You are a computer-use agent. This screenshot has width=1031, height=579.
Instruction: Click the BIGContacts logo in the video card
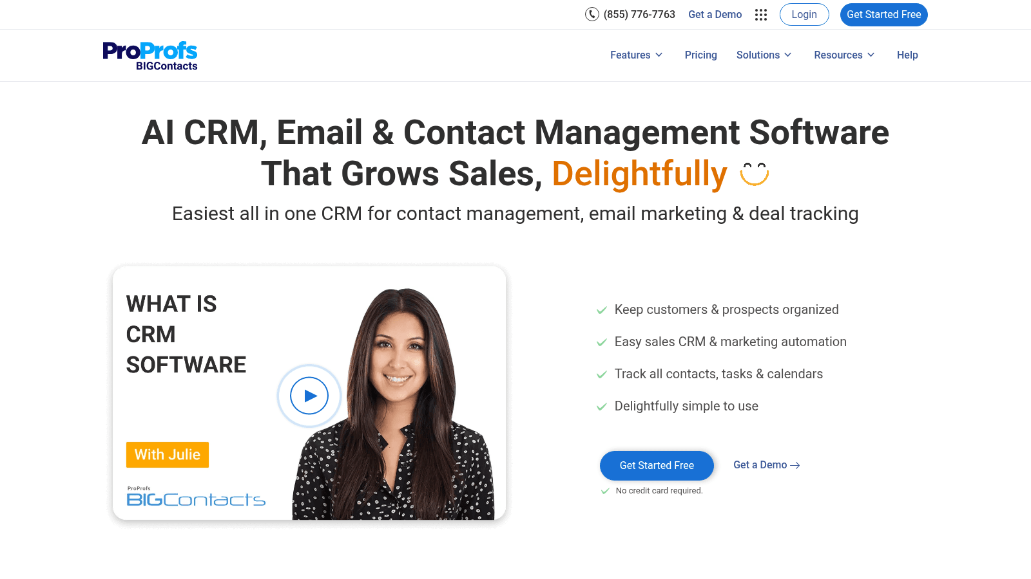click(196, 497)
